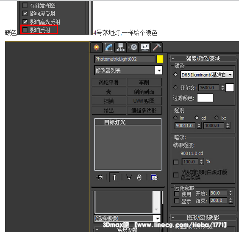Click the 车削 modifier button
This screenshot has width=239, height=232.
tap(144, 83)
